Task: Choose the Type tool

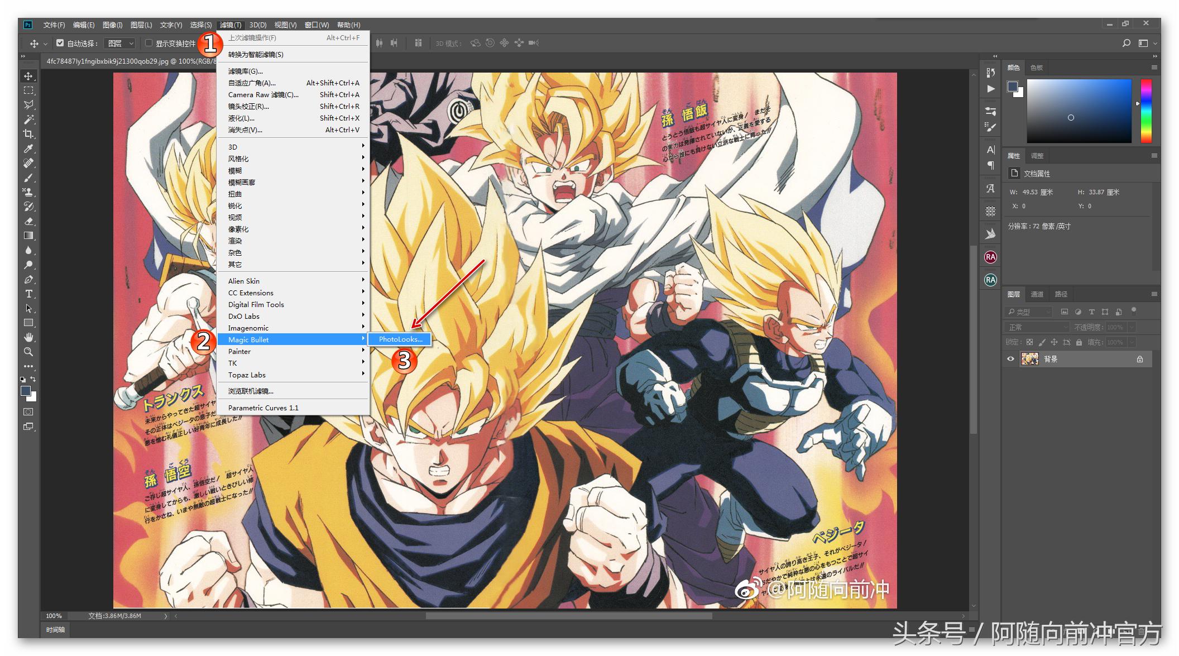Action: (x=28, y=294)
